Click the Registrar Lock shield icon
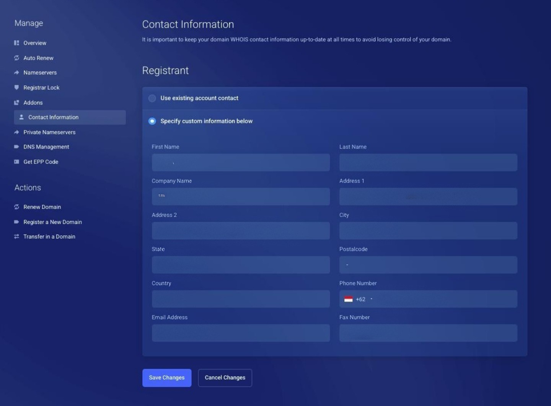Screen dimensions: 551x406 16,87
